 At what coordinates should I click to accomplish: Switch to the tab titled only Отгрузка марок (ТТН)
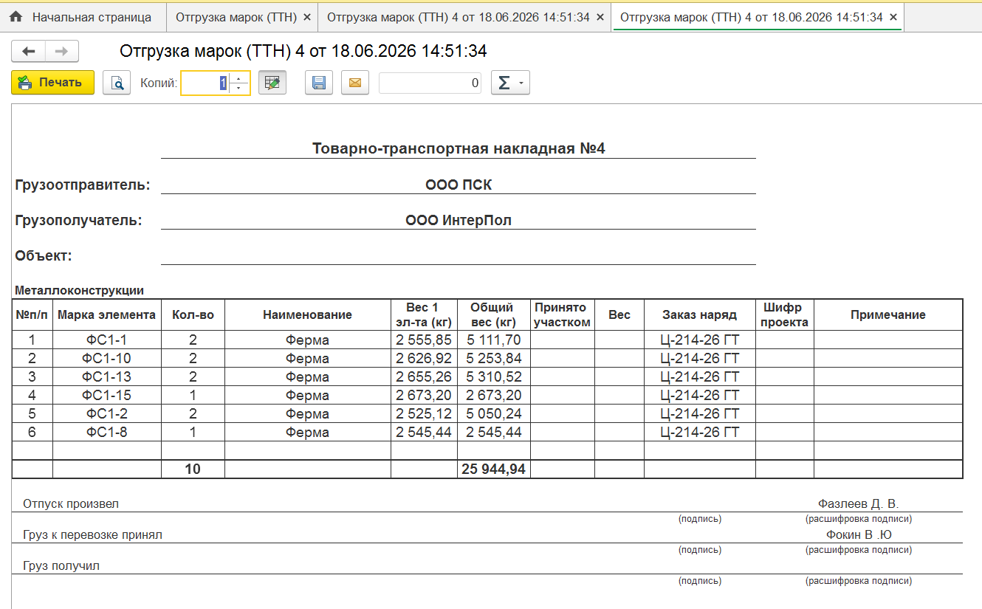235,16
